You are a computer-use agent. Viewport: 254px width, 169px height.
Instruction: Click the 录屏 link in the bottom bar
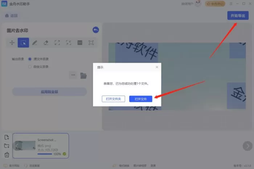click(153, 166)
